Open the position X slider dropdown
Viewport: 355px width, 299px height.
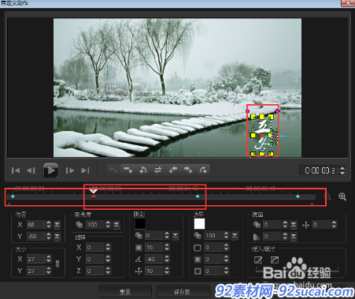pos(57,225)
